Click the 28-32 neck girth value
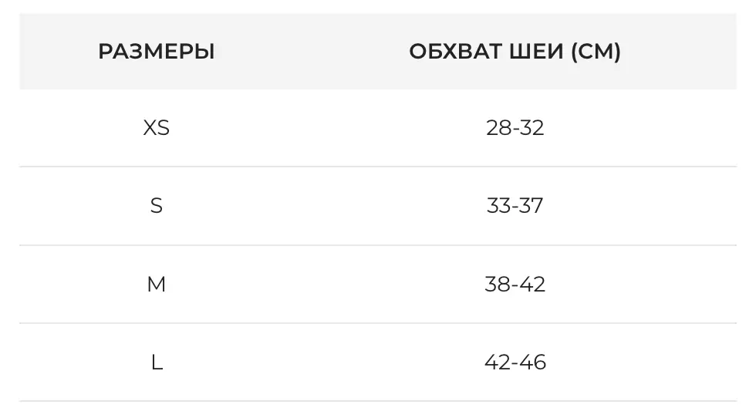The width and height of the screenshot is (756, 418). click(x=515, y=128)
